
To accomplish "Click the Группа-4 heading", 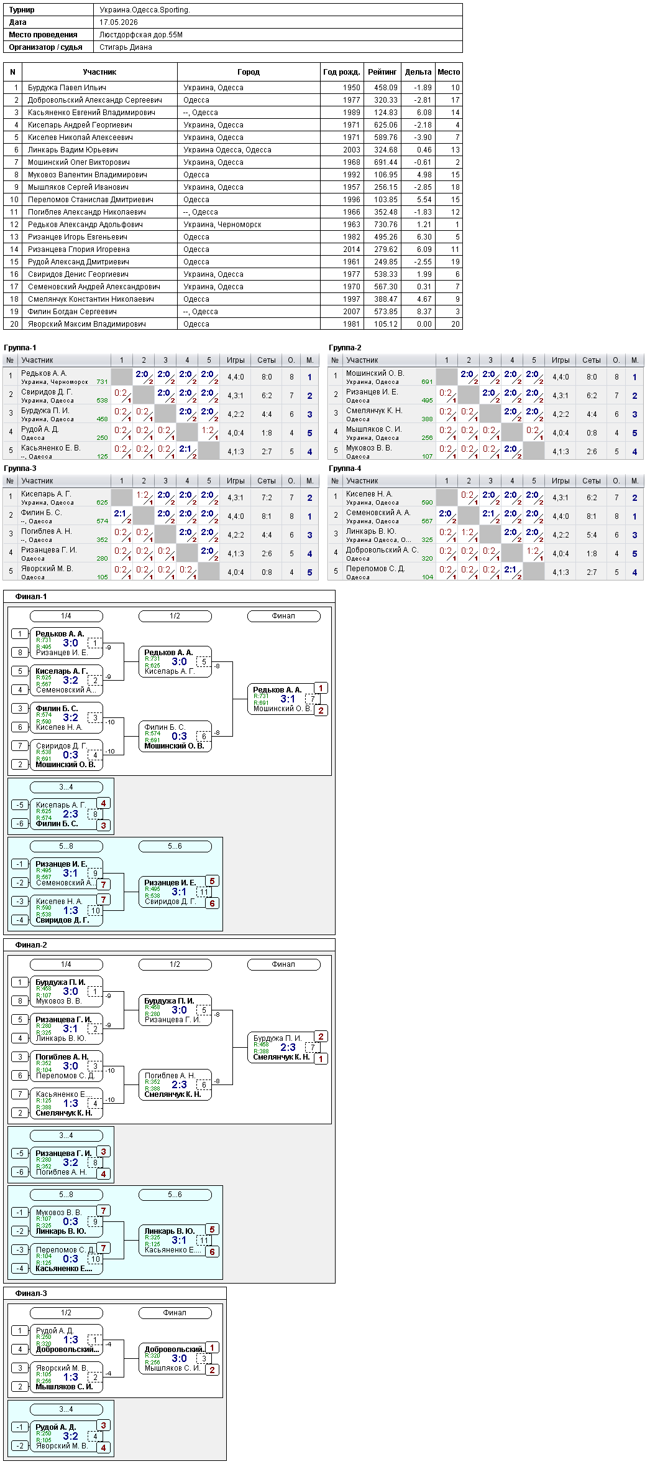I will click(345, 469).
